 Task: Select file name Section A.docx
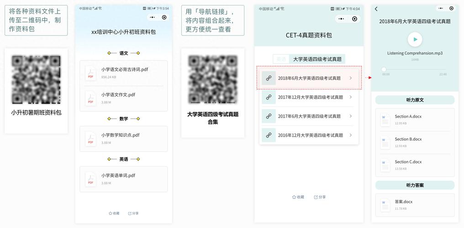[408, 117]
